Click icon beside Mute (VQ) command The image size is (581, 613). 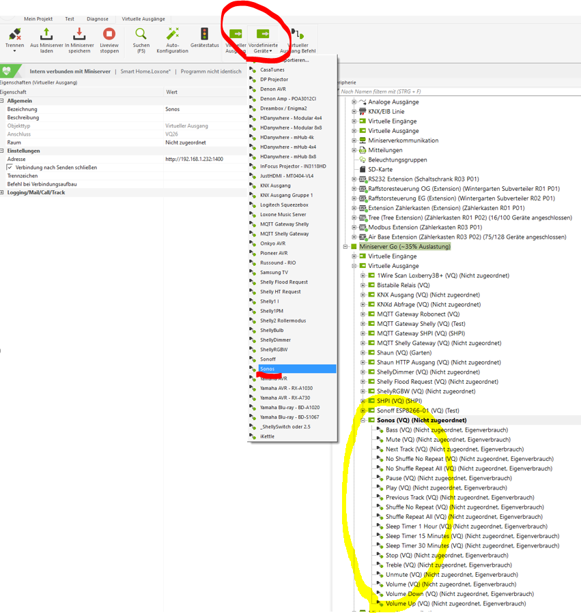[380, 439]
